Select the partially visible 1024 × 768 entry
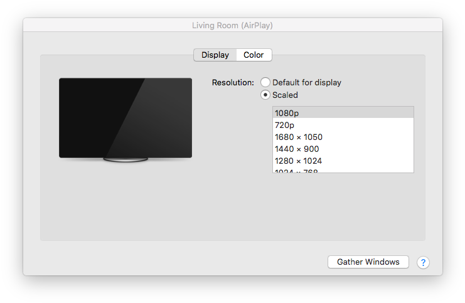The width and height of the screenshot is (465, 303). tap(343, 170)
